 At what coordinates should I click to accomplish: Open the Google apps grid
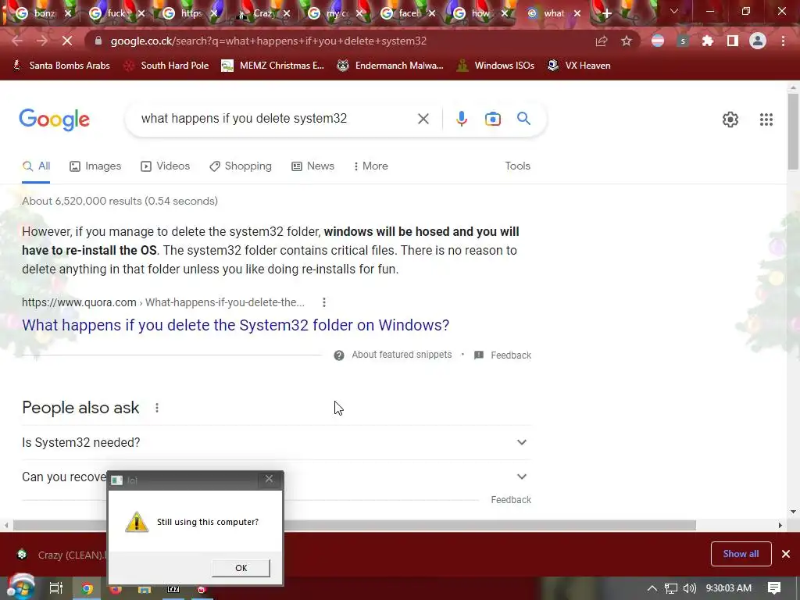point(766,120)
